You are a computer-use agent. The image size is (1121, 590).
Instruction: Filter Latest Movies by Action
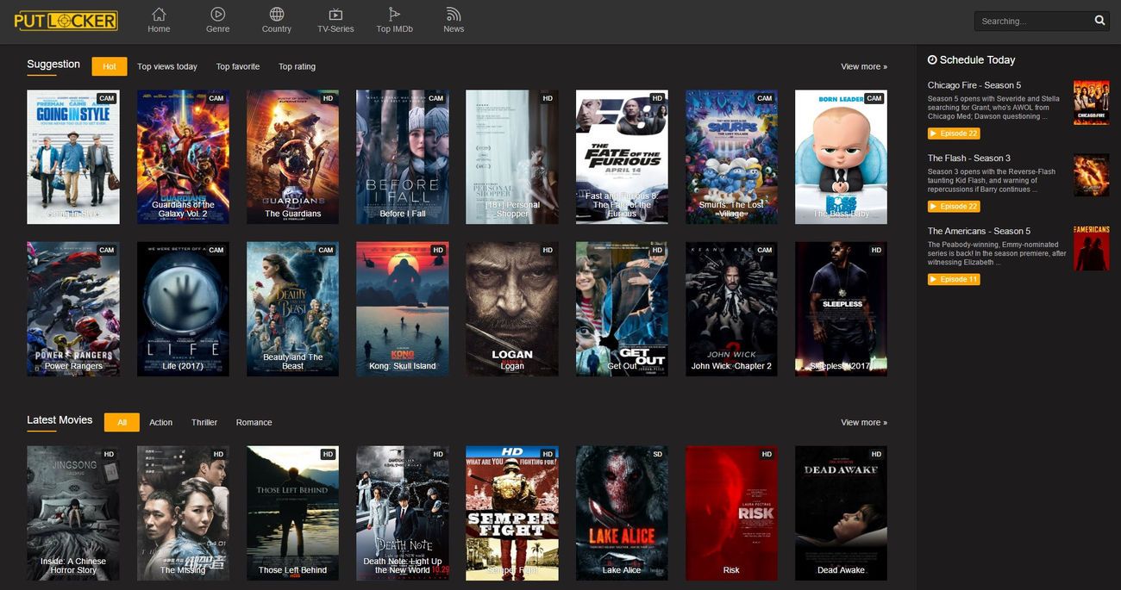pos(161,422)
